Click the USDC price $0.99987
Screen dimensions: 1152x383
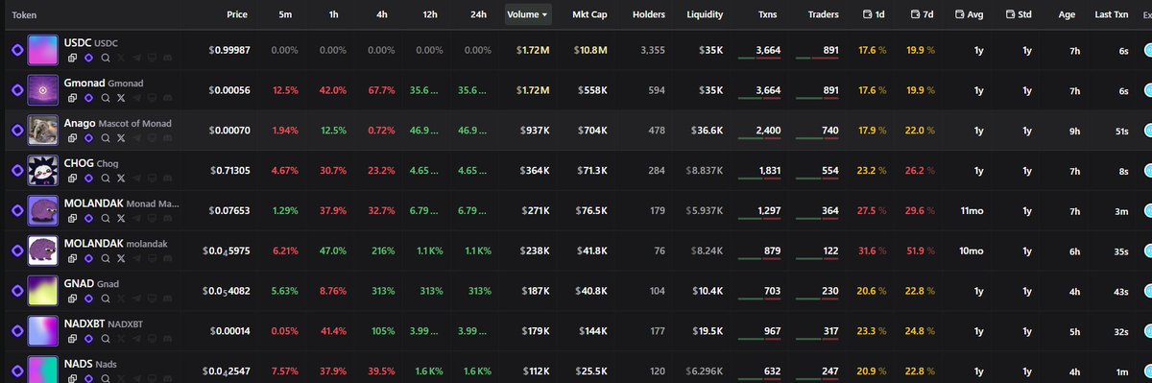click(228, 50)
